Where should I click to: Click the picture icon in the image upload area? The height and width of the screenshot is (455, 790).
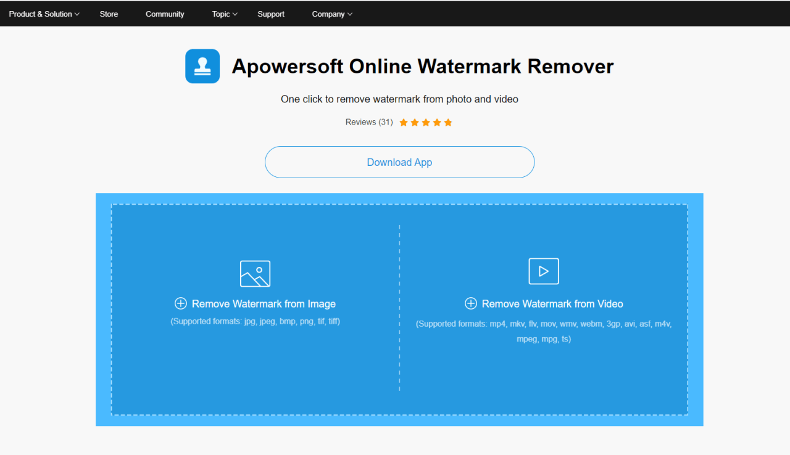(x=255, y=274)
